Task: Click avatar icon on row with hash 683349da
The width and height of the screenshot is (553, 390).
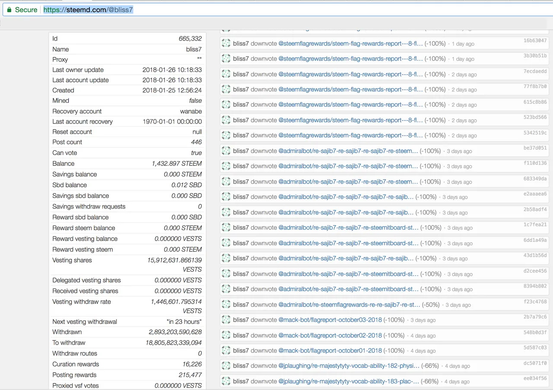Action: (226, 181)
